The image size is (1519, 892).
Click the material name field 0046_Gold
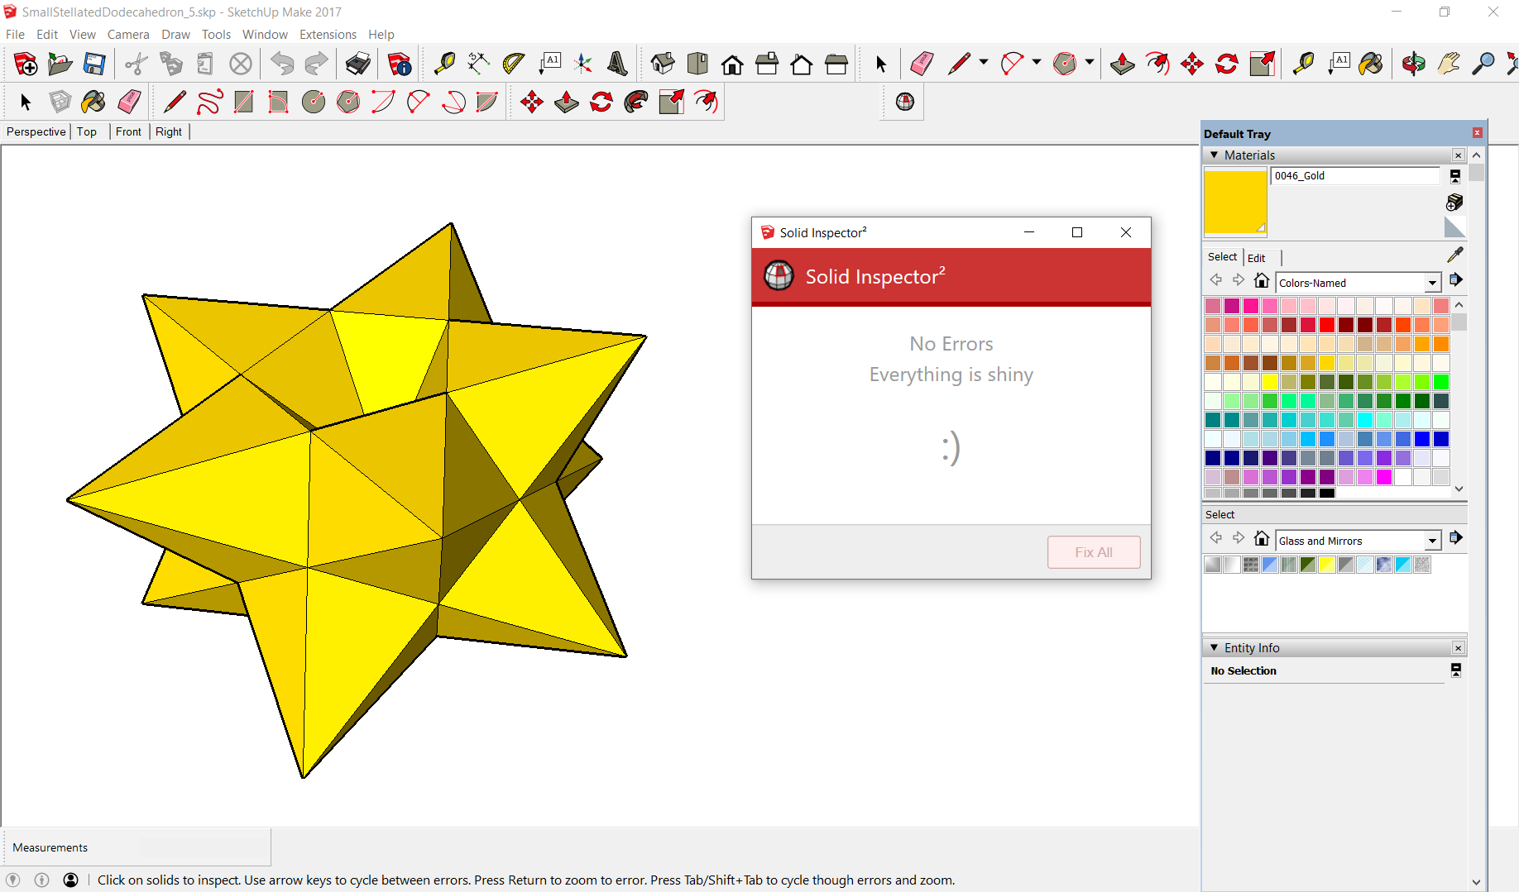click(1355, 176)
